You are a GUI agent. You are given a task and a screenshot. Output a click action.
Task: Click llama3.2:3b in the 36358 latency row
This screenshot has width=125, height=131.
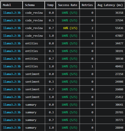pos(12,13)
